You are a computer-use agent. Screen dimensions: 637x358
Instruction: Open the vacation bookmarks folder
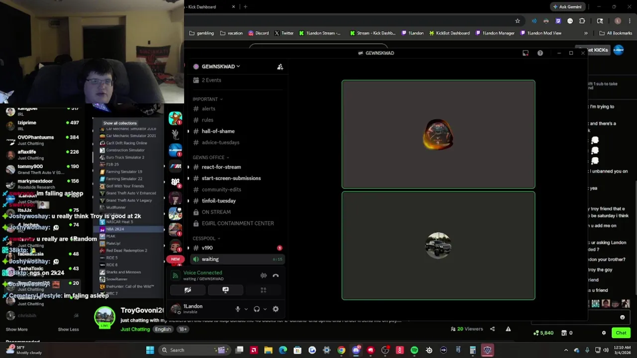[231, 33]
